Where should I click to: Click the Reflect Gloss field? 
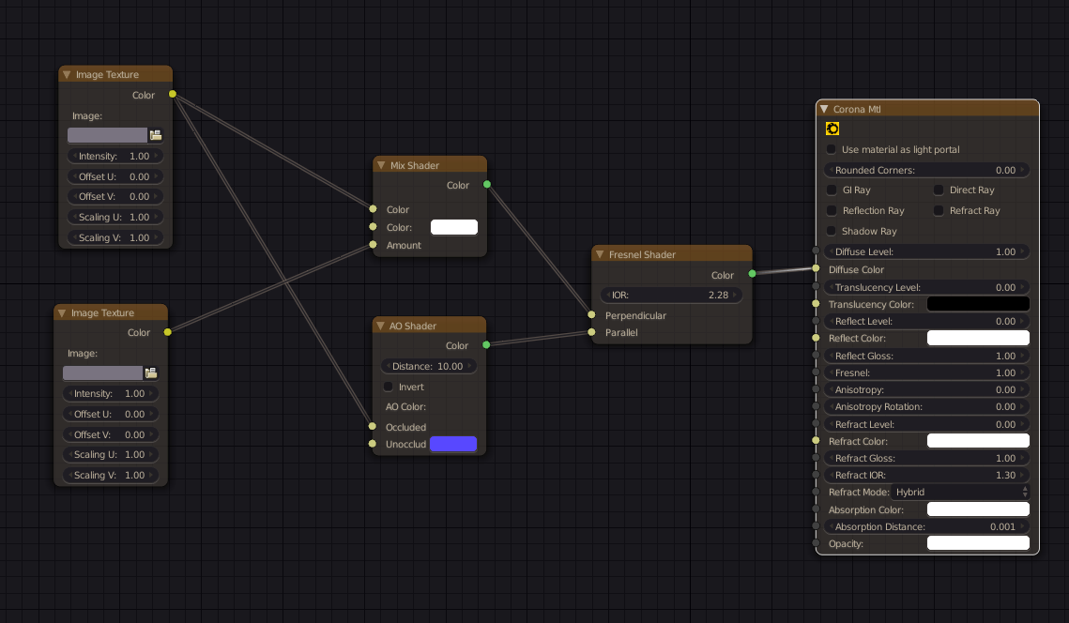click(926, 356)
